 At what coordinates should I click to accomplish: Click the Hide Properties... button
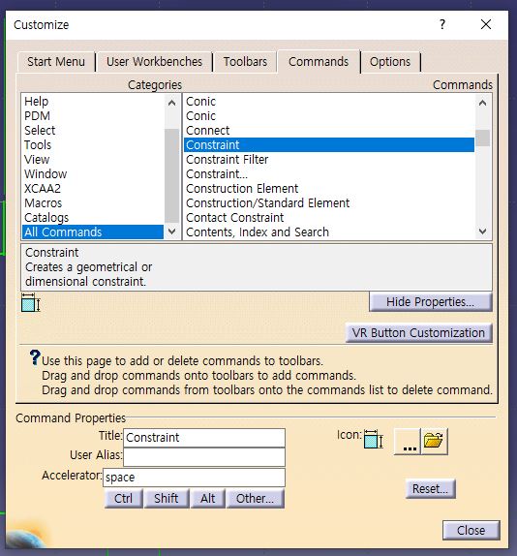point(430,302)
